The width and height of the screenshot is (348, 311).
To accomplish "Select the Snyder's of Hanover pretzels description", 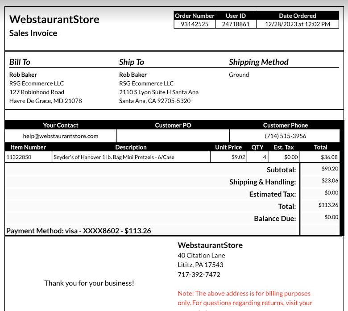I will point(114,157).
